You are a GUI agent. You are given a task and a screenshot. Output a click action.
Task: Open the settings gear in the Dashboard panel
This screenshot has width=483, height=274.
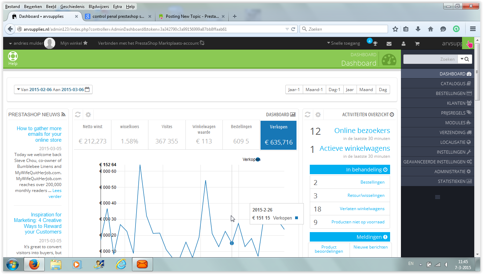(88, 114)
